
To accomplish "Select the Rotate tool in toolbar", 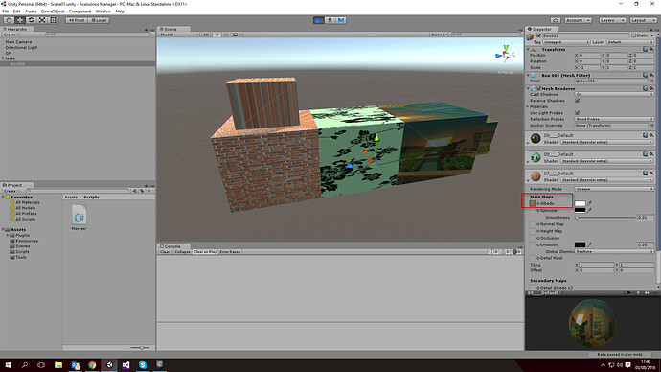I will [31, 20].
